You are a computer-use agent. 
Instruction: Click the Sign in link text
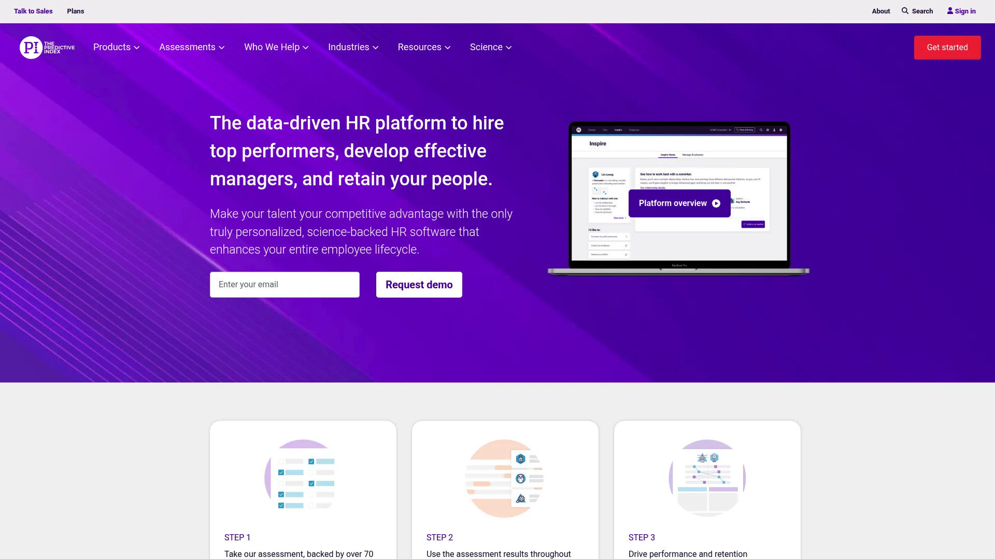click(x=965, y=11)
